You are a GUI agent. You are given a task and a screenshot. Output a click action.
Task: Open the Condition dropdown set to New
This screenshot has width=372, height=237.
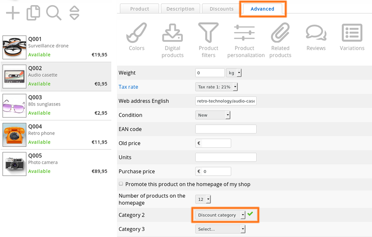pyautogui.click(x=213, y=115)
